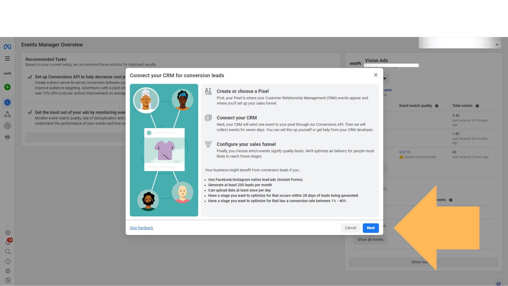Click Next button in CRM dialog
Screen dimensions: 508x286
[x=371, y=228]
